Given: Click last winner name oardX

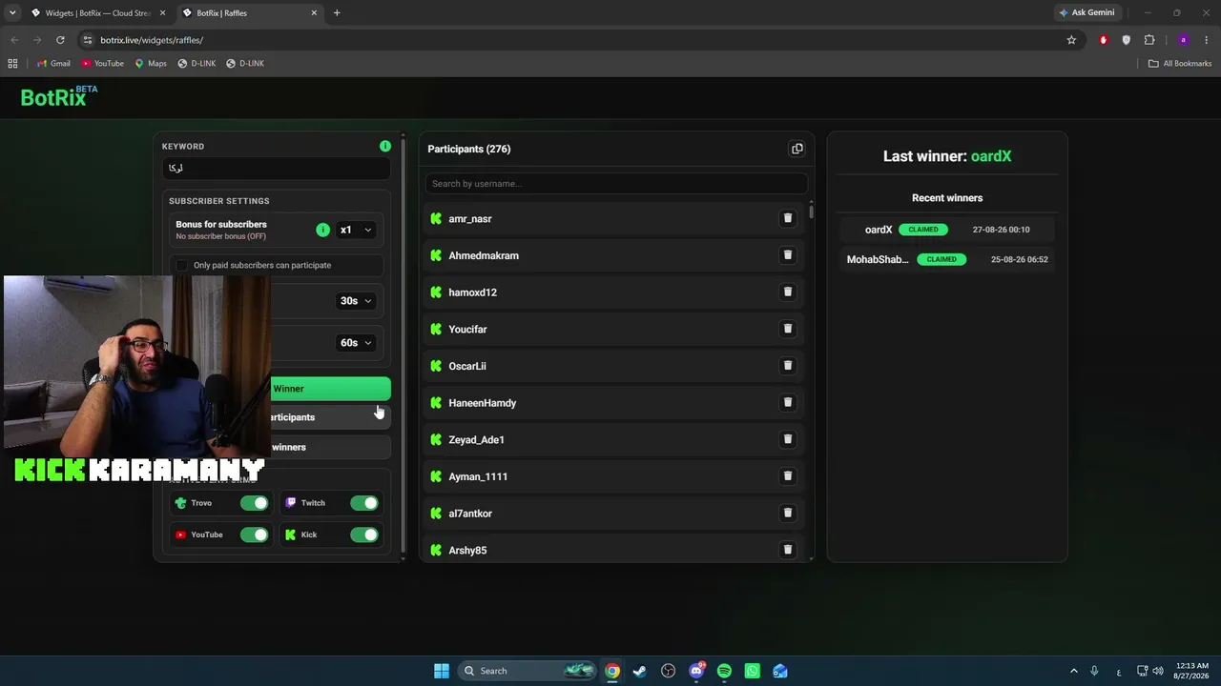Looking at the screenshot, I should [991, 156].
